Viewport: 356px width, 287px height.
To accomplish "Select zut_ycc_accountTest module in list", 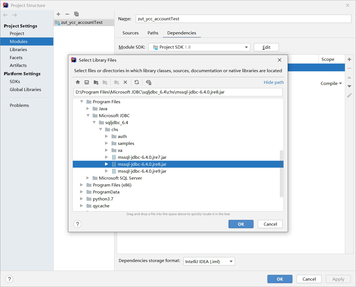I will 84,22.
